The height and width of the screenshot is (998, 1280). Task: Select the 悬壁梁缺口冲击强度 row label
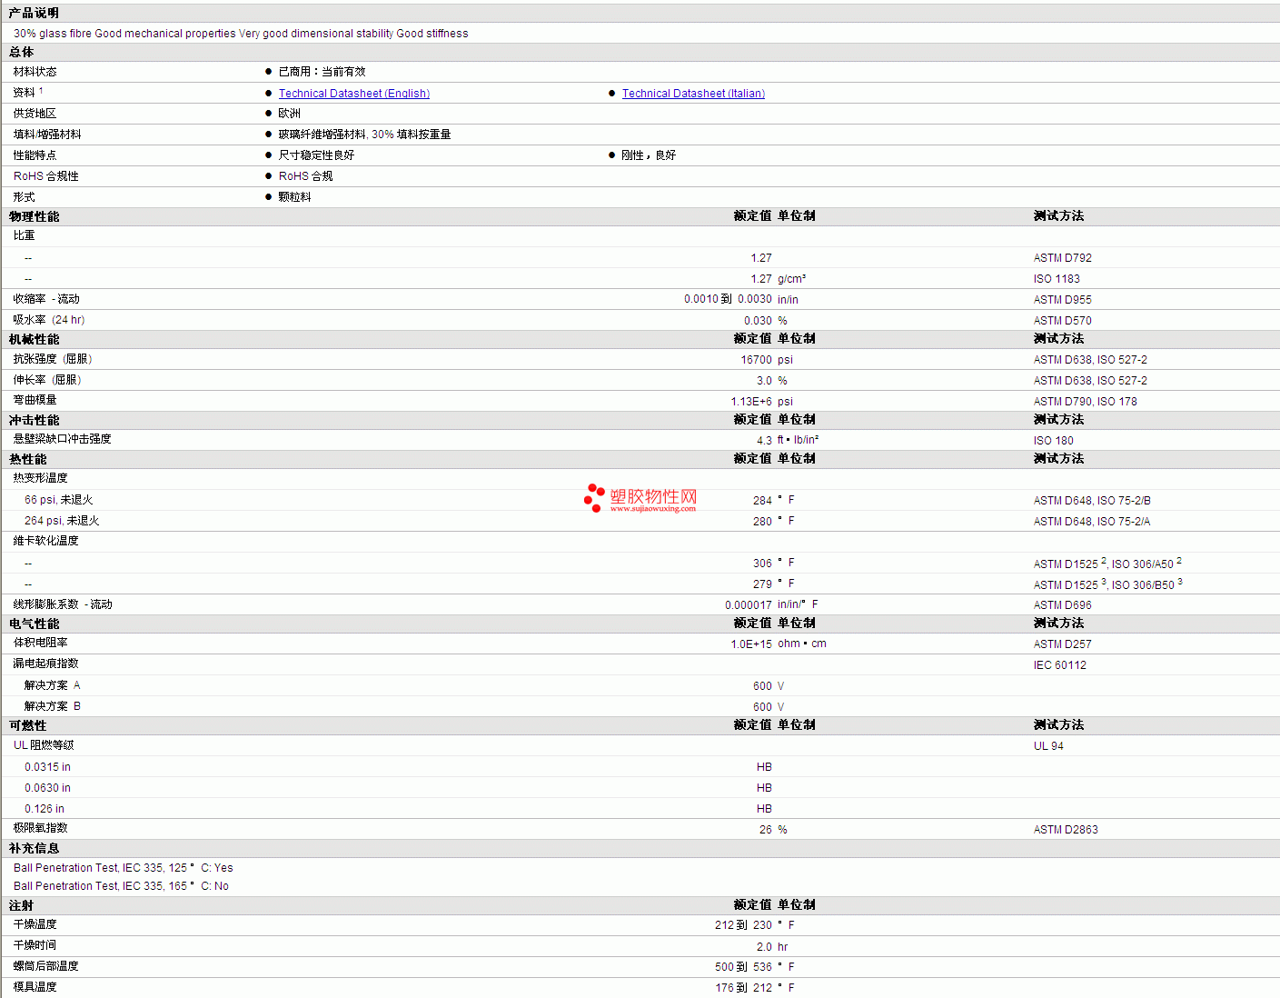[62, 439]
